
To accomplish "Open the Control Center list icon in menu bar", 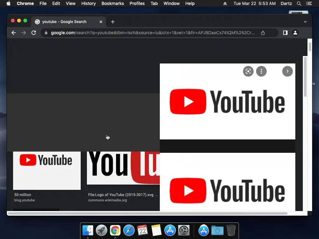I will click(309, 3).
